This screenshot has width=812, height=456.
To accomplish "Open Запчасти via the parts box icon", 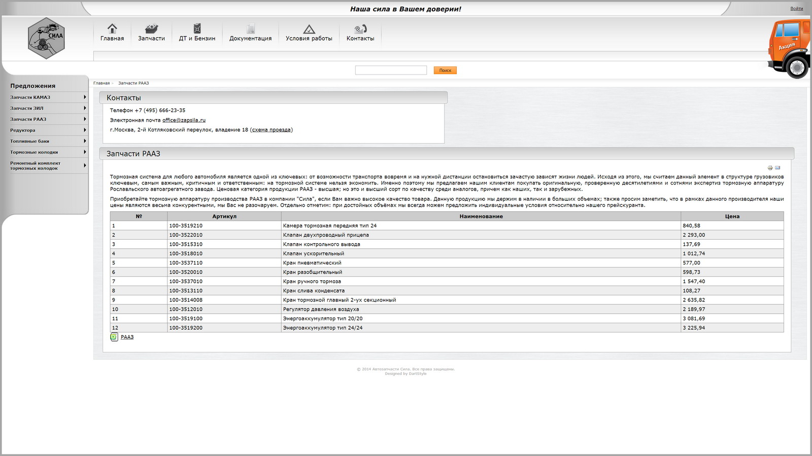I will (151, 28).
